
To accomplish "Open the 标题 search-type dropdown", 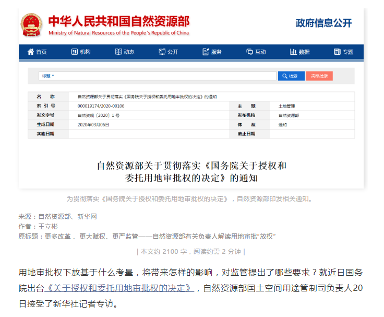I will (x=48, y=76).
